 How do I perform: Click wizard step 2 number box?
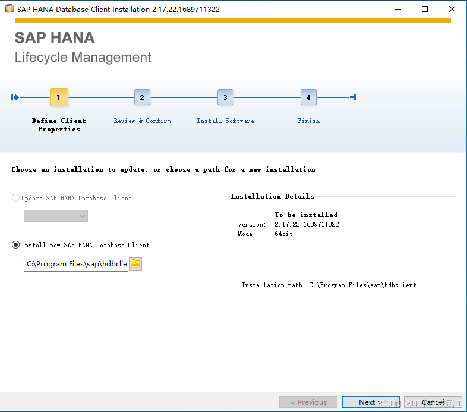142,97
